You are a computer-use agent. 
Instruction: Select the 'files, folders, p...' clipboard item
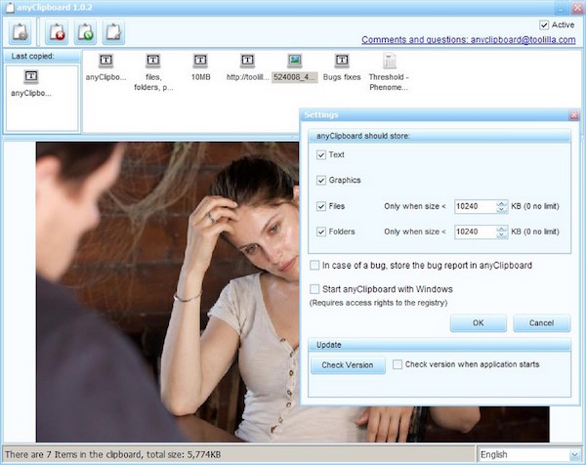click(153, 72)
